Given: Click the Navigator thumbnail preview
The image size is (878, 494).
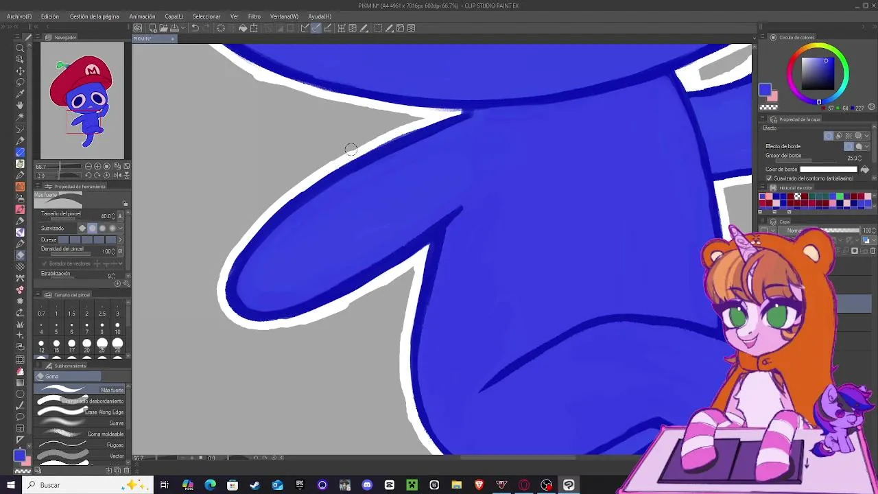Looking at the screenshot, I should pos(82,100).
